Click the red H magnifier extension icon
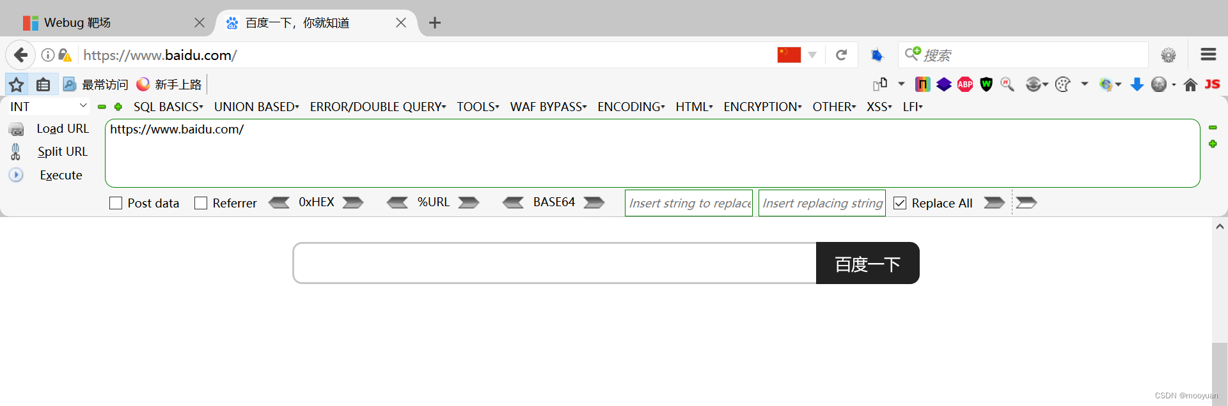 click(x=1007, y=84)
